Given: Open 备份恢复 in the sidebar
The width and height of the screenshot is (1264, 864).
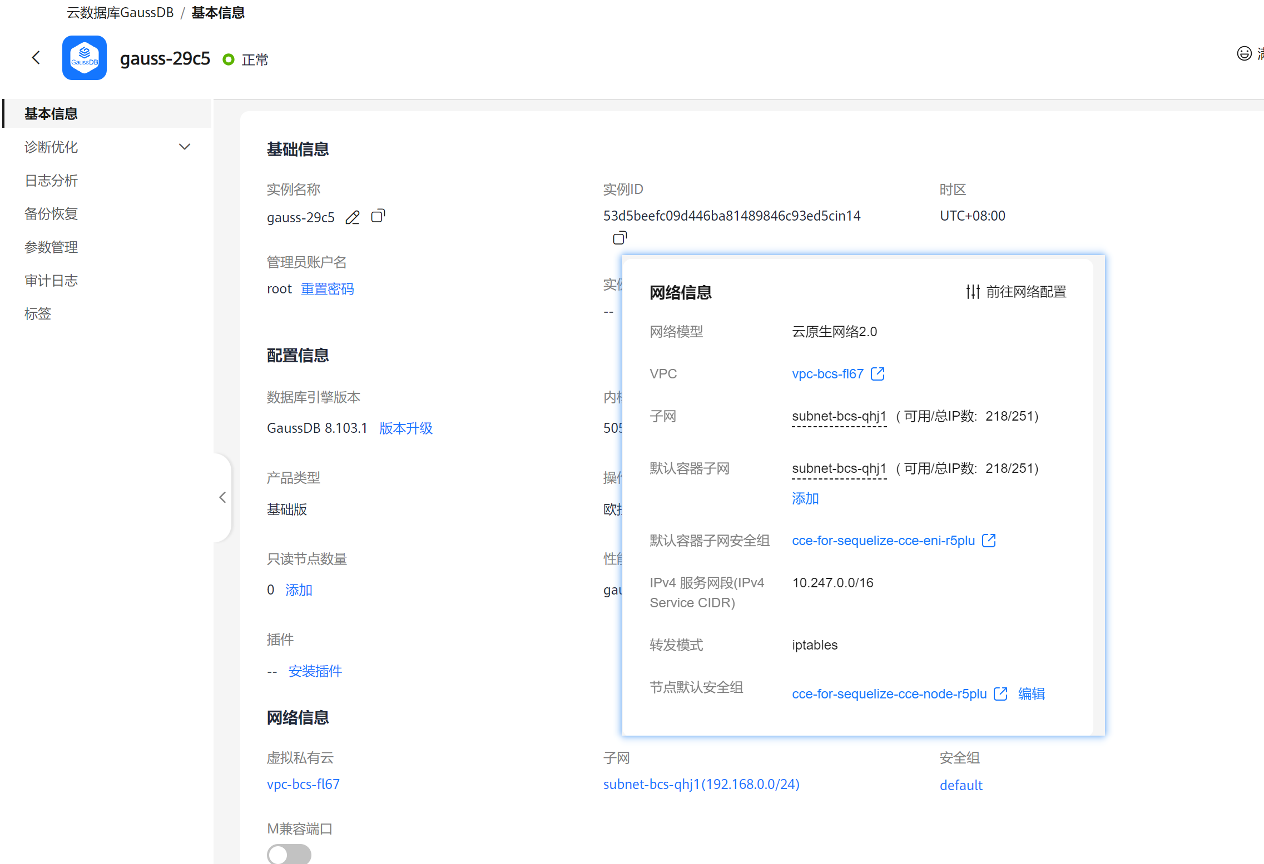Looking at the screenshot, I should click(x=51, y=214).
